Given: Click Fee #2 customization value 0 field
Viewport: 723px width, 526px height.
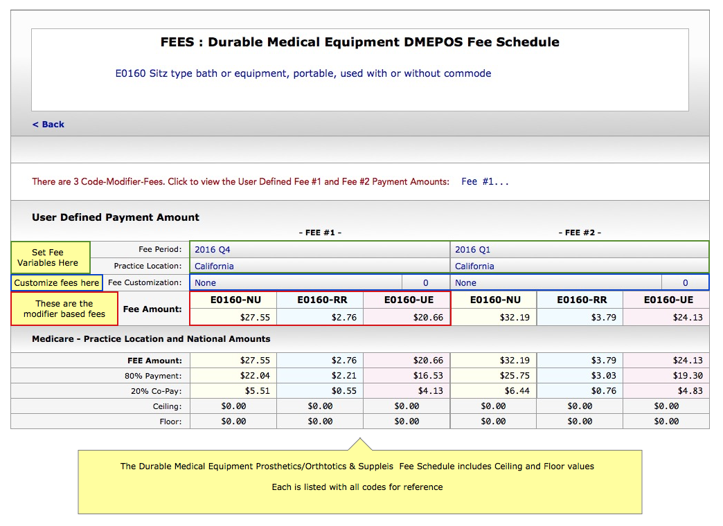Looking at the screenshot, I should pyautogui.click(x=685, y=283).
